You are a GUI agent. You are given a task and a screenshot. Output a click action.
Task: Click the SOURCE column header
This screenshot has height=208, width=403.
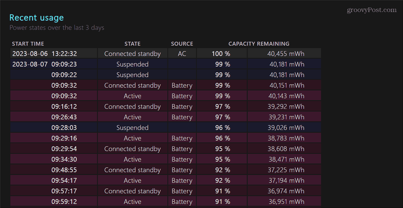pyautogui.click(x=182, y=44)
